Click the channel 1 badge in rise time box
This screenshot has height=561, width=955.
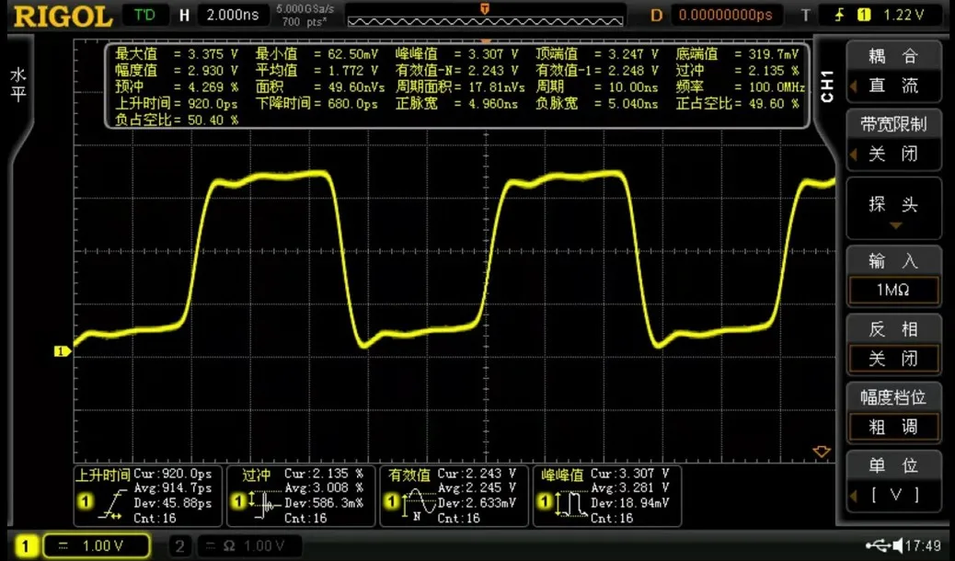86,502
